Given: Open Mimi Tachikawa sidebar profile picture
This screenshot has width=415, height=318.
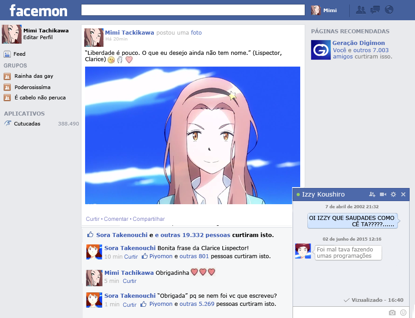Looking at the screenshot, I should pos(12,34).
